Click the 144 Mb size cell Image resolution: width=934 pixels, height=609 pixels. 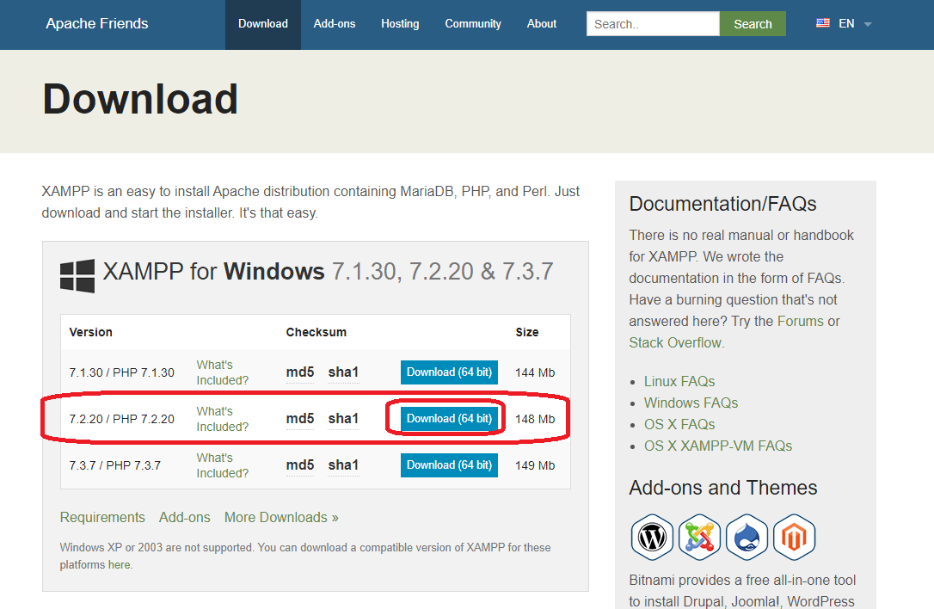click(535, 372)
